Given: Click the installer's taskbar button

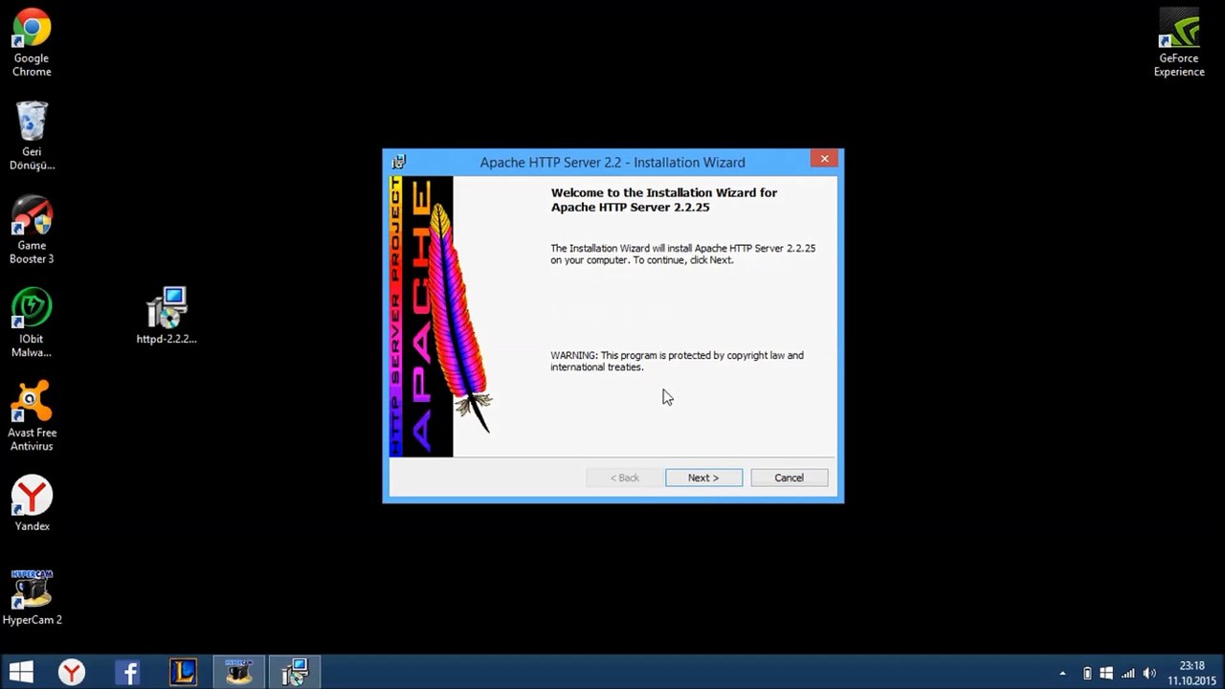Looking at the screenshot, I should [x=294, y=673].
